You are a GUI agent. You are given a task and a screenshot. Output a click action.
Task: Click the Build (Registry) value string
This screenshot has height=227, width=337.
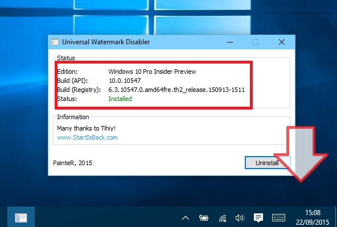176,90
